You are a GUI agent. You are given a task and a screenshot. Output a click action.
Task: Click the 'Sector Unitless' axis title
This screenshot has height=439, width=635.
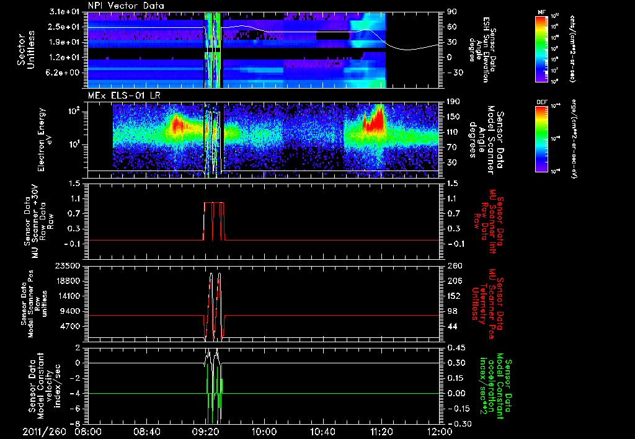click(26, 50)
